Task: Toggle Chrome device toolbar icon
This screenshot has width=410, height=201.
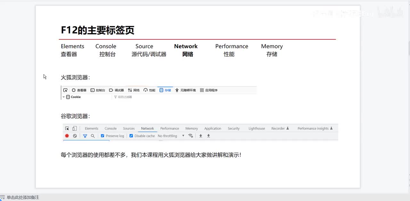Action: (74, 128)
